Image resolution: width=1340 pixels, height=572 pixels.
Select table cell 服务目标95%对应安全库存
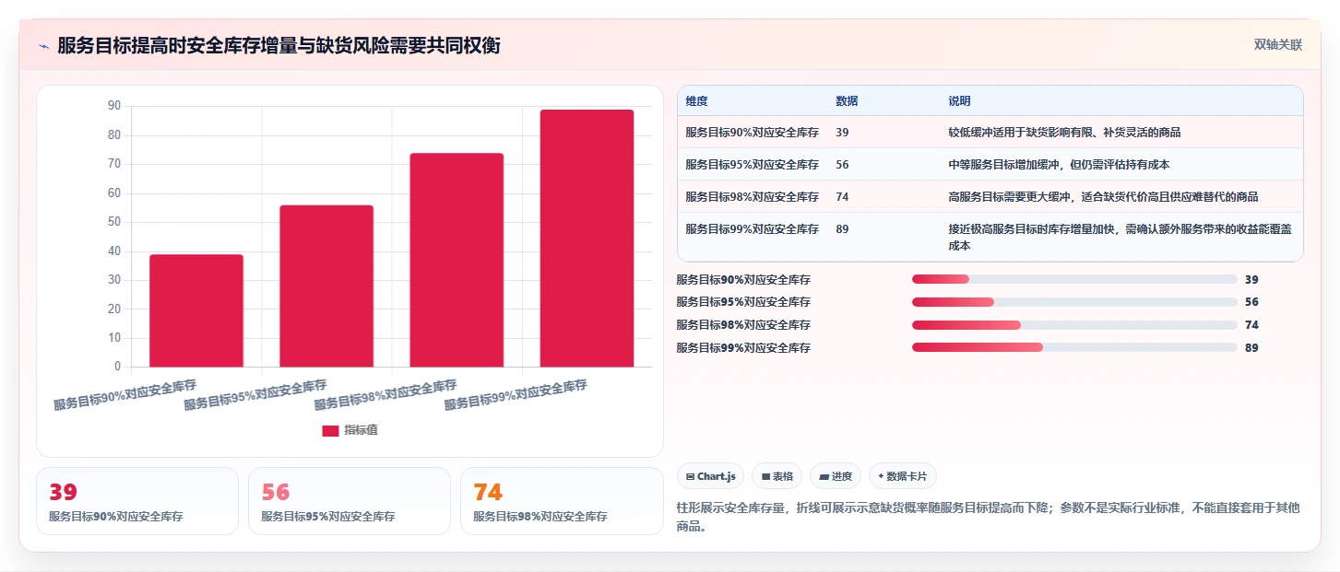752,165
